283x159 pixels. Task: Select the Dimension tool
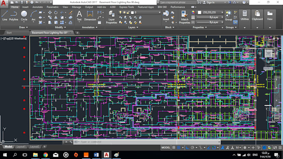[x=90, y=15]
